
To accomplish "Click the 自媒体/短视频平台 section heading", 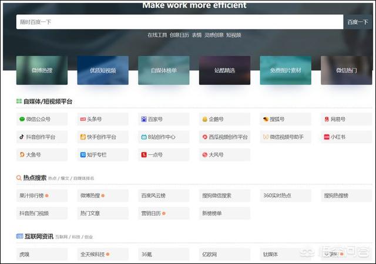I will (48, 101).
